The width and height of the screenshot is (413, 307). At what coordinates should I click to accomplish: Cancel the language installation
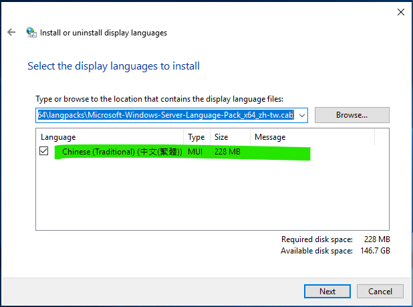(x=380, y=291)
